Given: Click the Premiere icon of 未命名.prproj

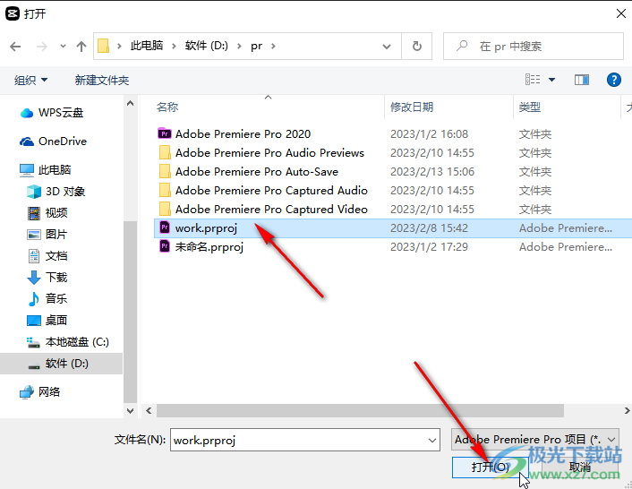Looking at the screenshot, I should click(165, 246).
